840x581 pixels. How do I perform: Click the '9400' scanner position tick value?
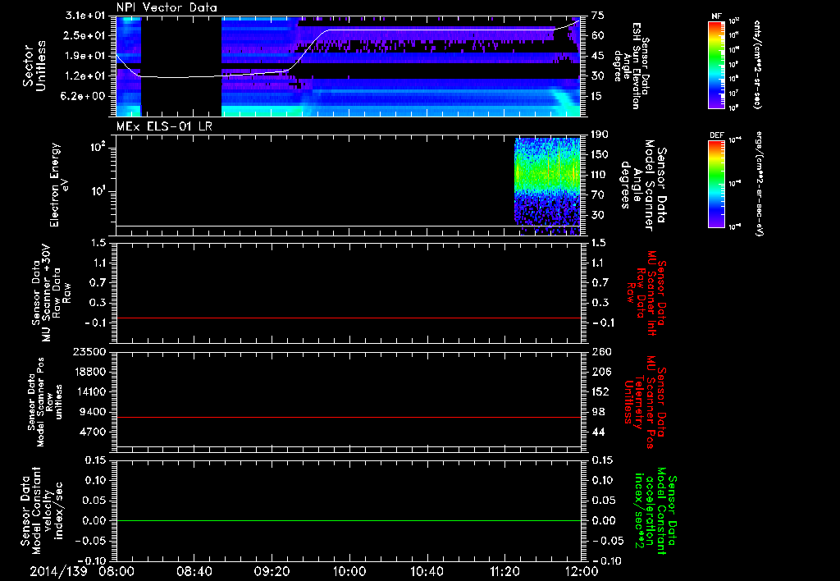click(92, 412)
